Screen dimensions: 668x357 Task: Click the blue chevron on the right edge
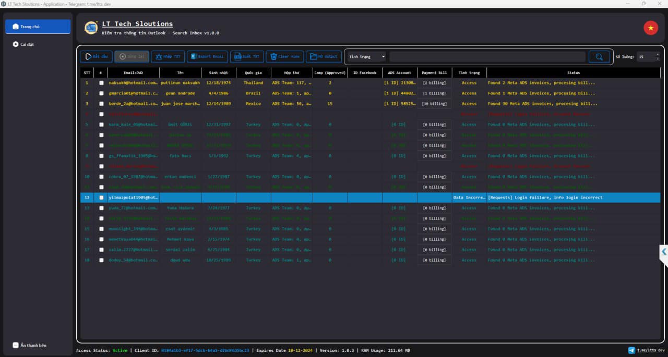[x=664, y=252]
